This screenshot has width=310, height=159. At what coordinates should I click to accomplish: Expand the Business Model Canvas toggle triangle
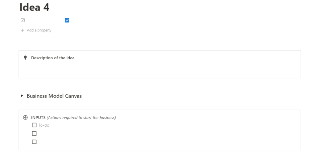22,96
